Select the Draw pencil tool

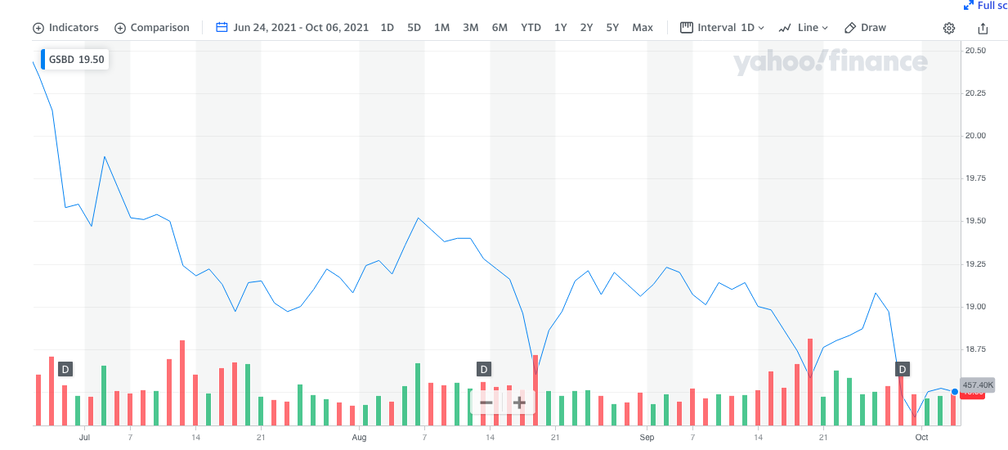click(x=850, y=27)
